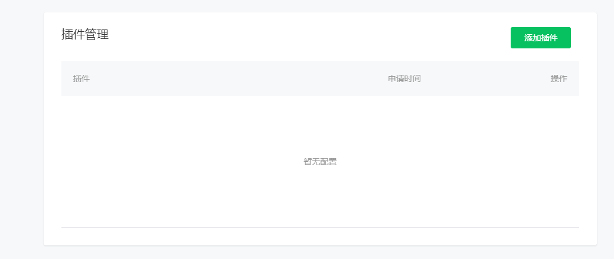Click the divider line below the table
The image size is (614, 259).
pyautogui.click(x=320, y=227)
